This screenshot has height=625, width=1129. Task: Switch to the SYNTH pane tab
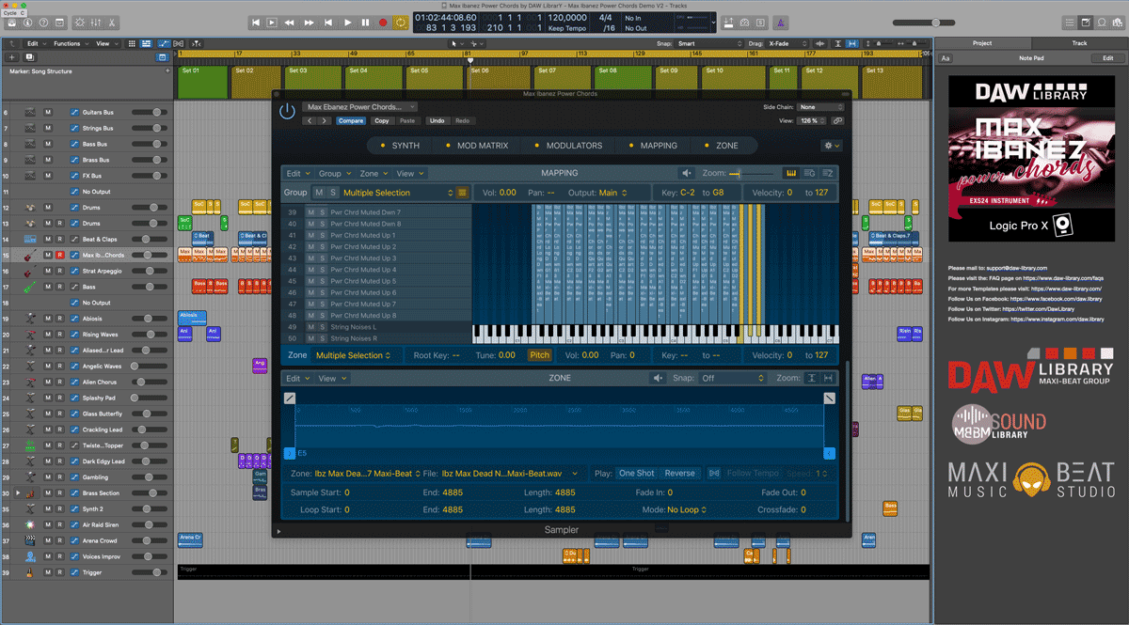click(400, 146)
